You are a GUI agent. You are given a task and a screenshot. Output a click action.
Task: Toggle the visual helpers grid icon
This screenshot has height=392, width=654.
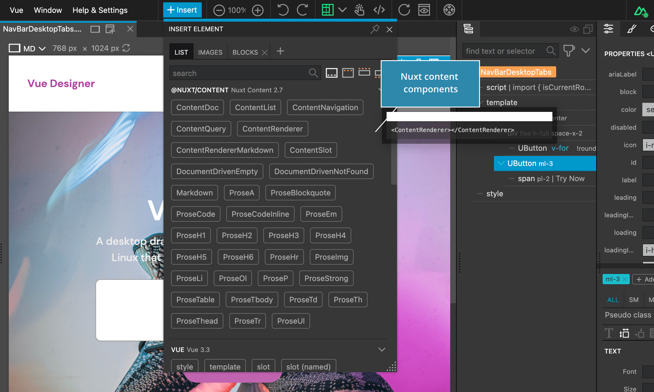(328, 10)
